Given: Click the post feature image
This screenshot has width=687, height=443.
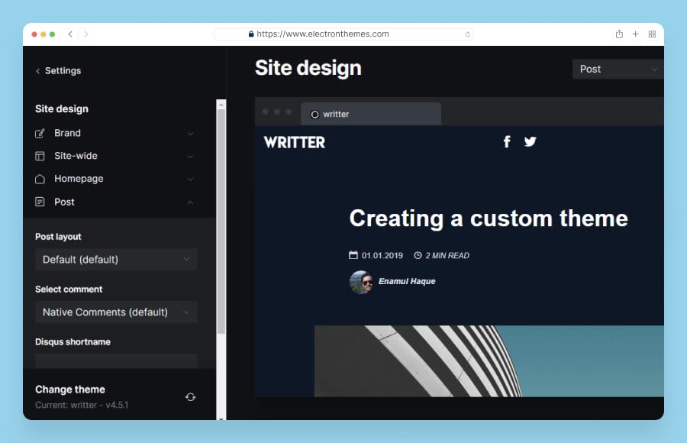Looking at the screenshot, I should [x=489, y=361].
